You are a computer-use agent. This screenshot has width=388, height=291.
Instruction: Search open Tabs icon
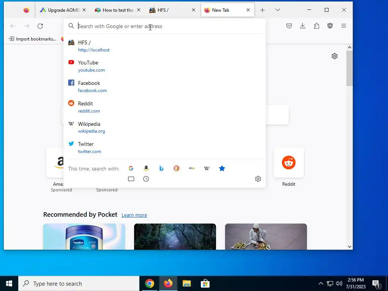tap(131, 179)
